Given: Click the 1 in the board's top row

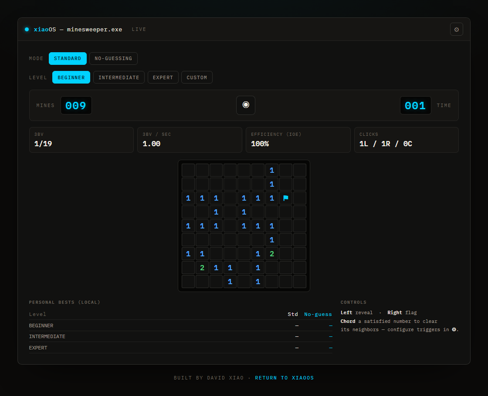Looking at the screenshot, I should (272, 170).
